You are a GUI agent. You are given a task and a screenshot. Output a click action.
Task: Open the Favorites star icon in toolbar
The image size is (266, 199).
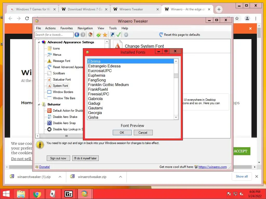105,35
